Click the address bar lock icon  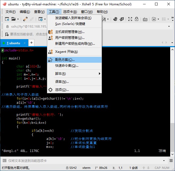(7, 27)
